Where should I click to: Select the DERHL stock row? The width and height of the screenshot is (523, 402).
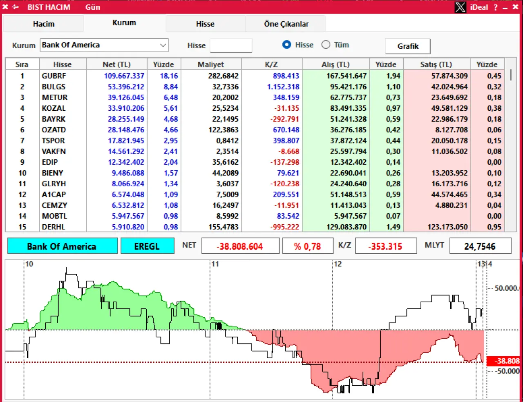255,227
